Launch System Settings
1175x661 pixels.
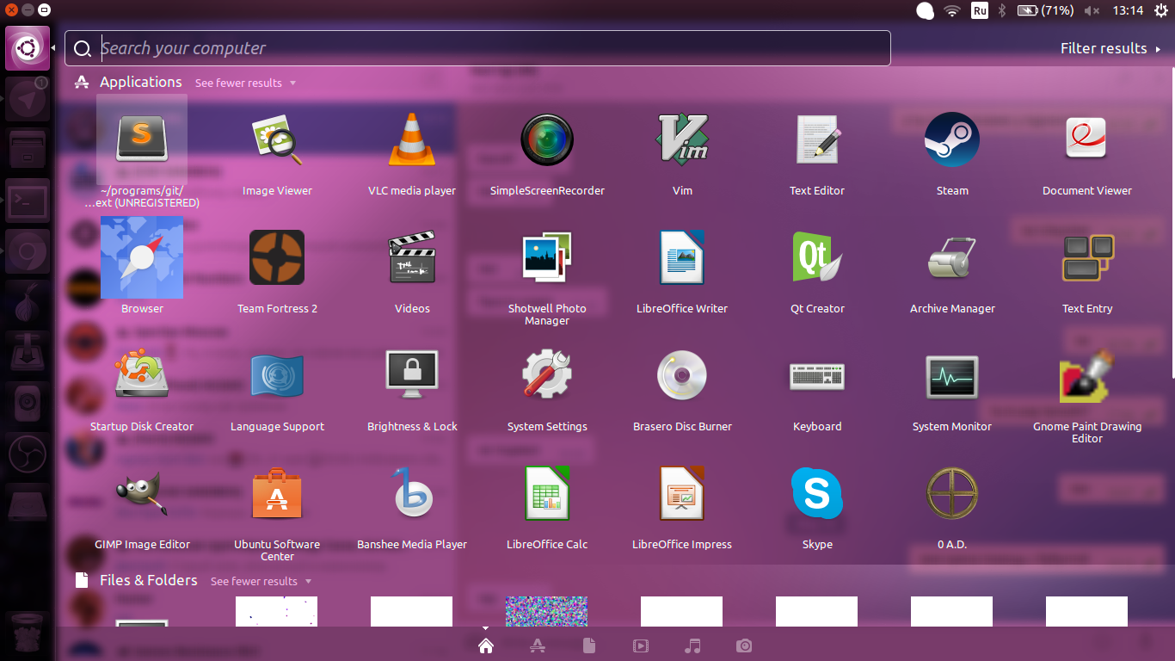(x=547, y=374)
